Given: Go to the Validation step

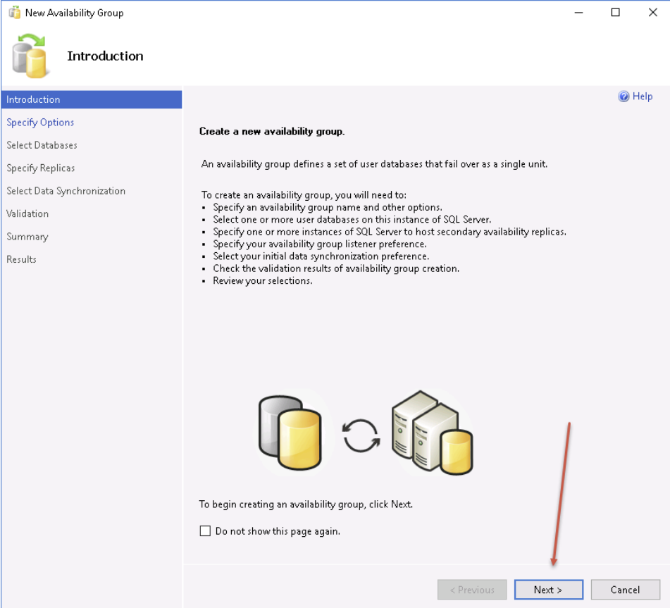Looking at the screenshot, I should coord(27,213).
